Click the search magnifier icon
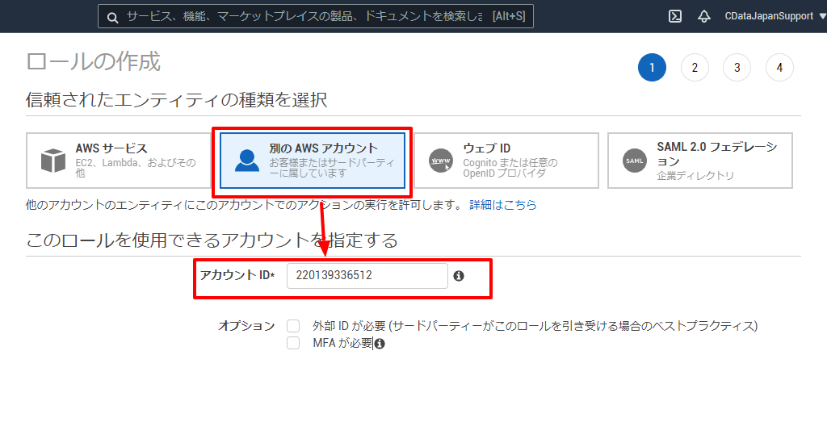 point(112,18)
